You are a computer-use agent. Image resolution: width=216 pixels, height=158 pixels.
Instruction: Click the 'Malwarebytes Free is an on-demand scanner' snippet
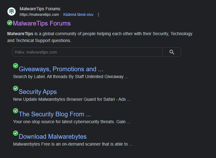coord(73,144)
